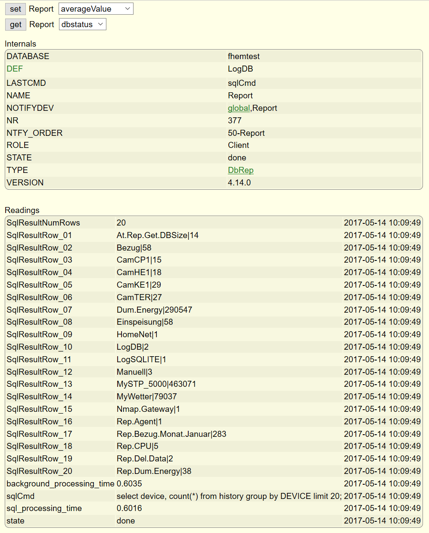Click the sqlCmd reading value
429x533 pixels.
pyautogui.click(x=229, y=496)
